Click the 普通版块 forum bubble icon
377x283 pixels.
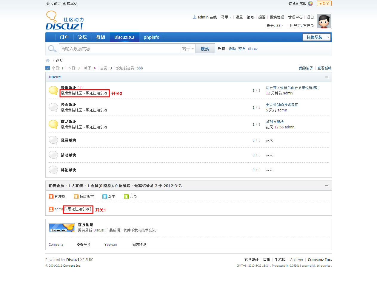point(53,90)
